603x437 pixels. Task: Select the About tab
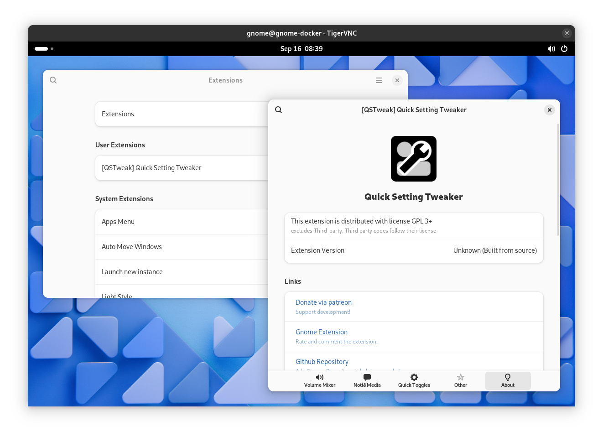pos(508,380)
